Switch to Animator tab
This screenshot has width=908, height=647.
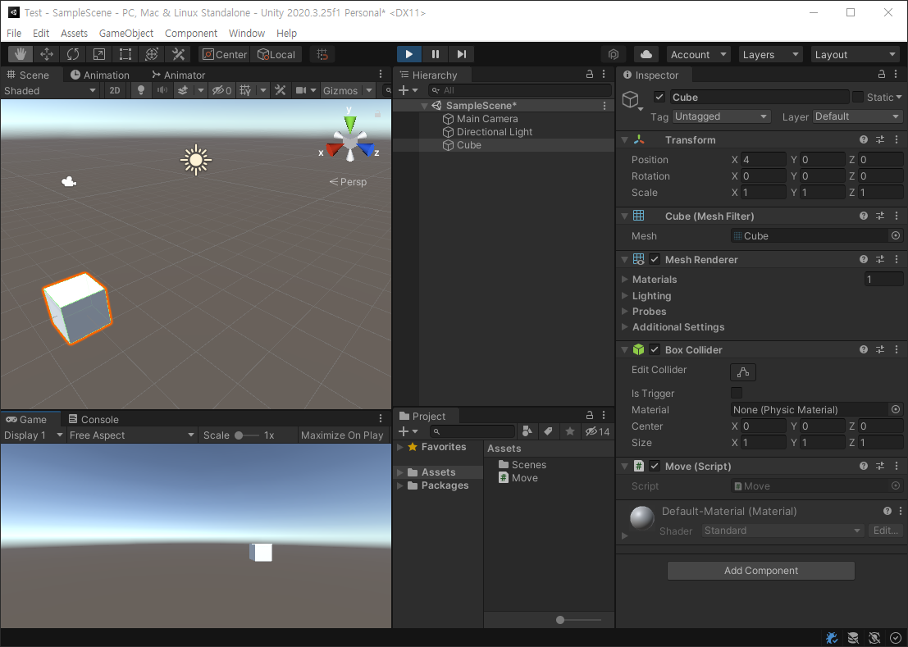click(x=178, y=75)
